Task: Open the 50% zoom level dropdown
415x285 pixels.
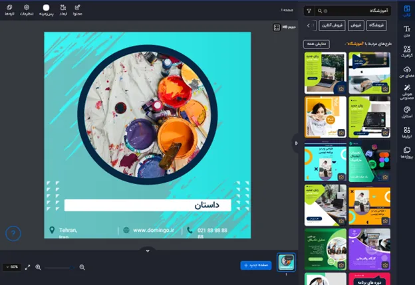Action: click(11, 266)
